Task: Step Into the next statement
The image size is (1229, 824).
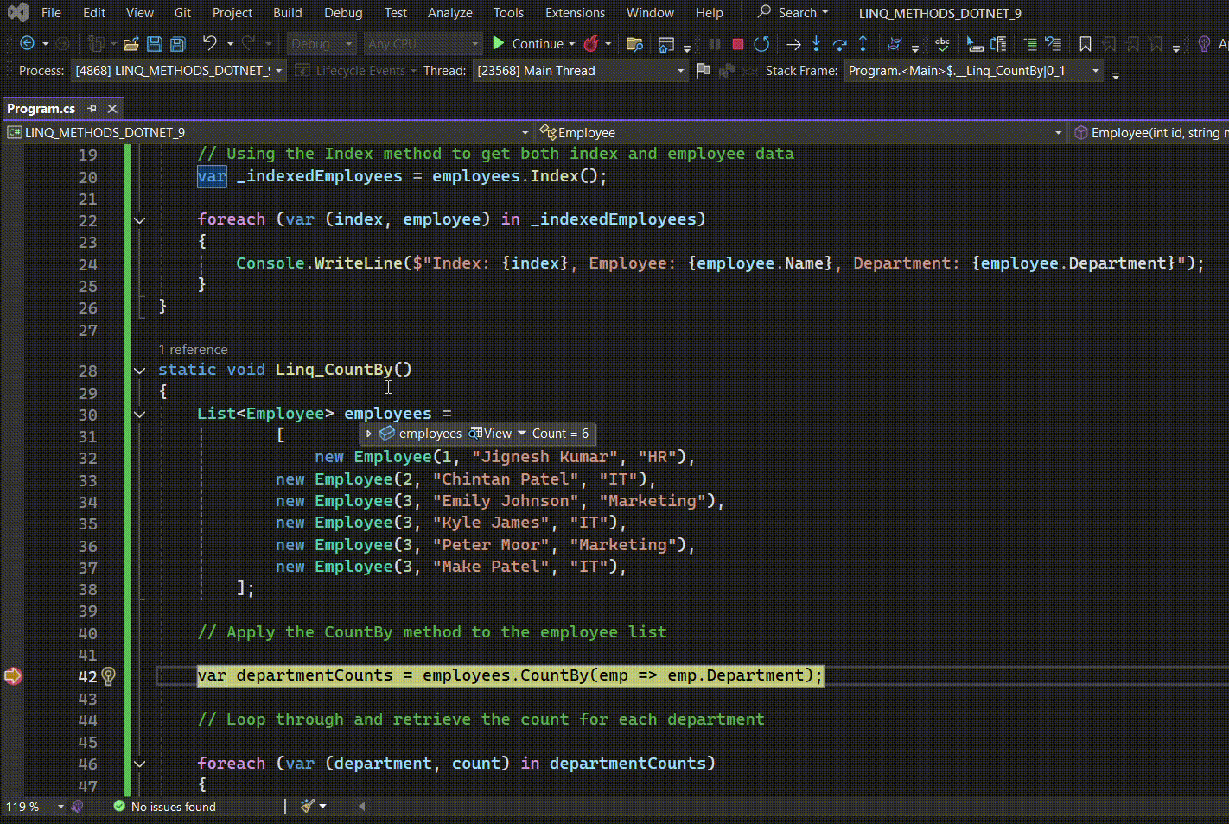Action: coord(816,43)
